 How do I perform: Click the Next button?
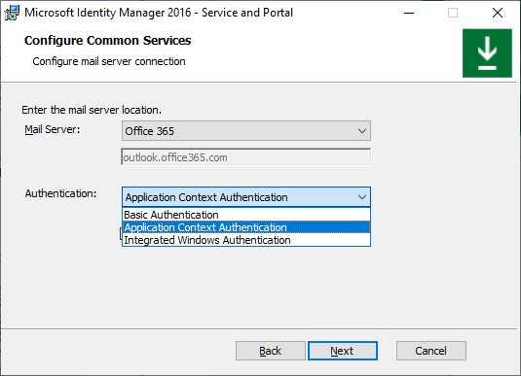point(343,351)
